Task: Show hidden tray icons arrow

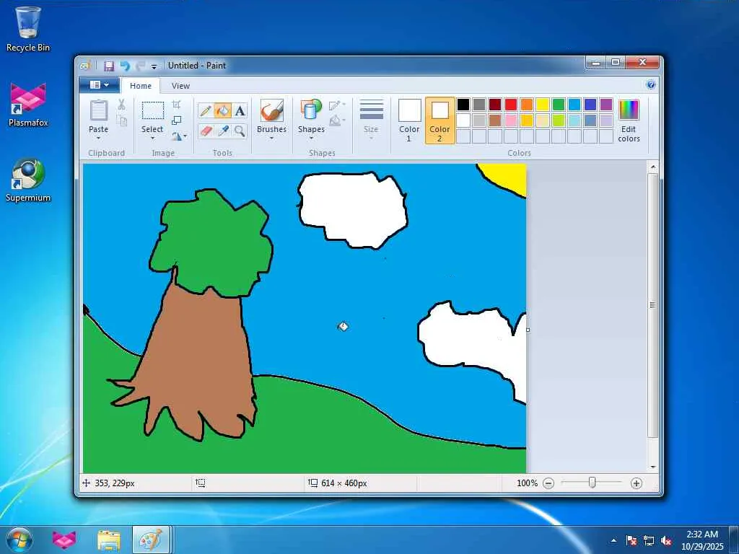Action: click(x=613, y=540)
